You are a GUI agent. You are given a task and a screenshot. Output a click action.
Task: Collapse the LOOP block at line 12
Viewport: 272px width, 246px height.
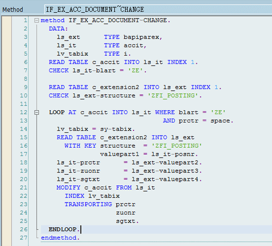point(37,113)
